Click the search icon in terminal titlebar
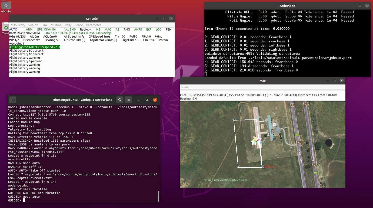 [x=120, y=100]
